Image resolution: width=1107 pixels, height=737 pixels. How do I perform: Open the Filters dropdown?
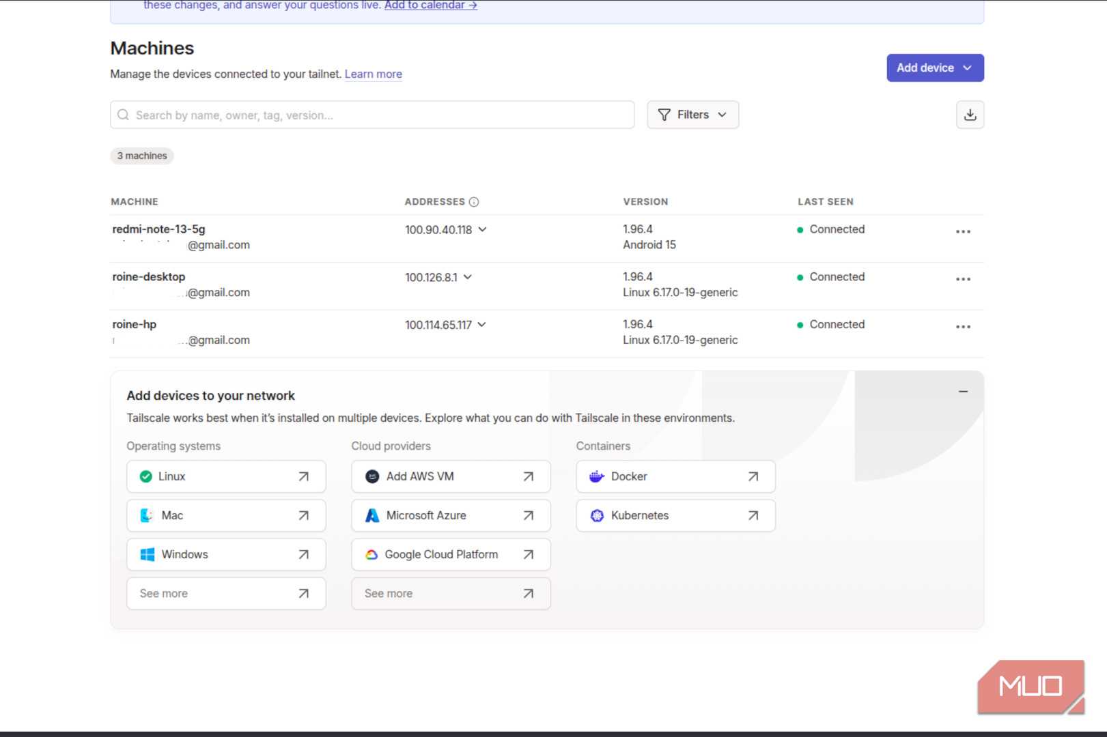(x=692, y=115)
